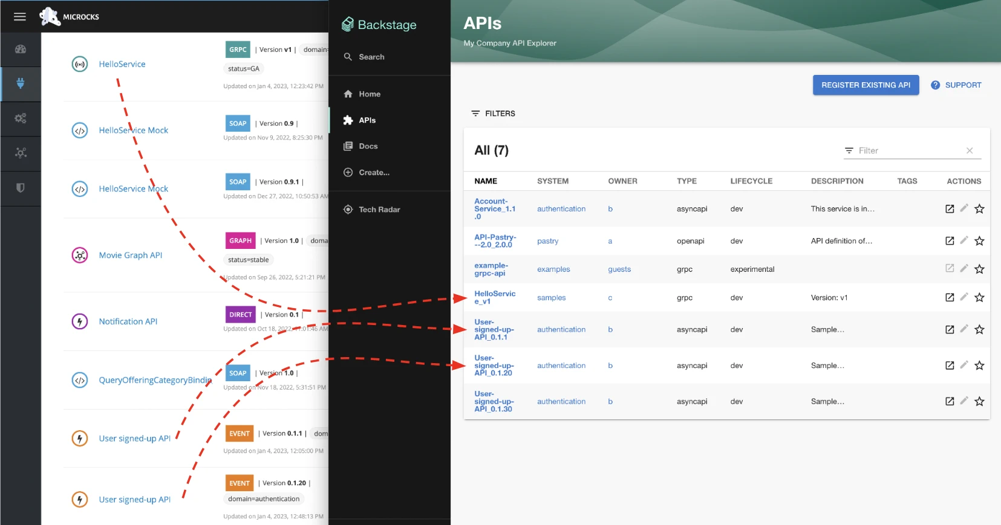Open Account-Service_1.1.0 in new window icon
The height and width of the screenshot is (525, 1001).
[950, 209]
